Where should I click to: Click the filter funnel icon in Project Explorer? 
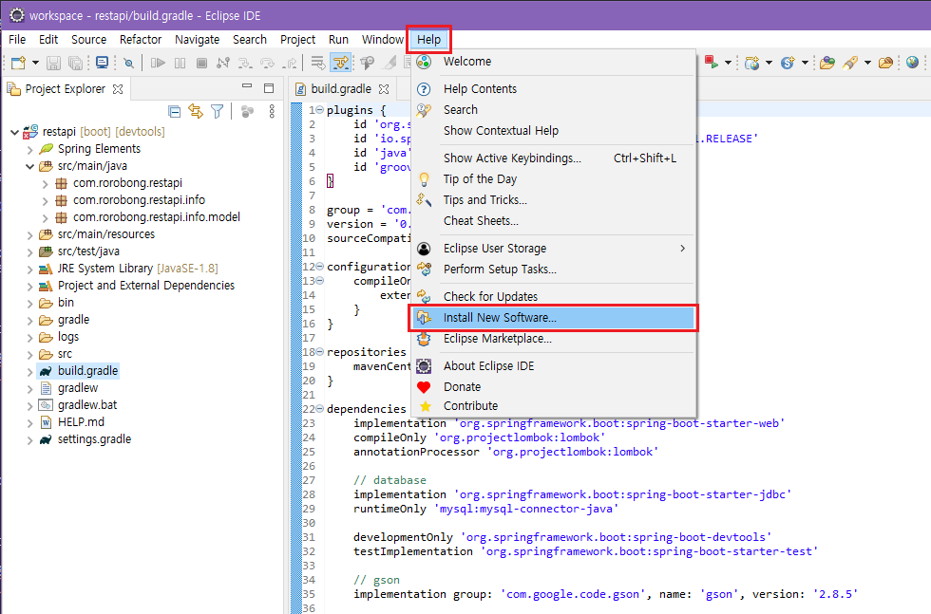[x=218, y=111]
